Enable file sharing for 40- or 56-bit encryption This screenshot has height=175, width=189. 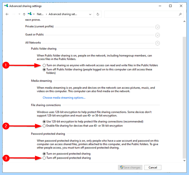(44, 126)
